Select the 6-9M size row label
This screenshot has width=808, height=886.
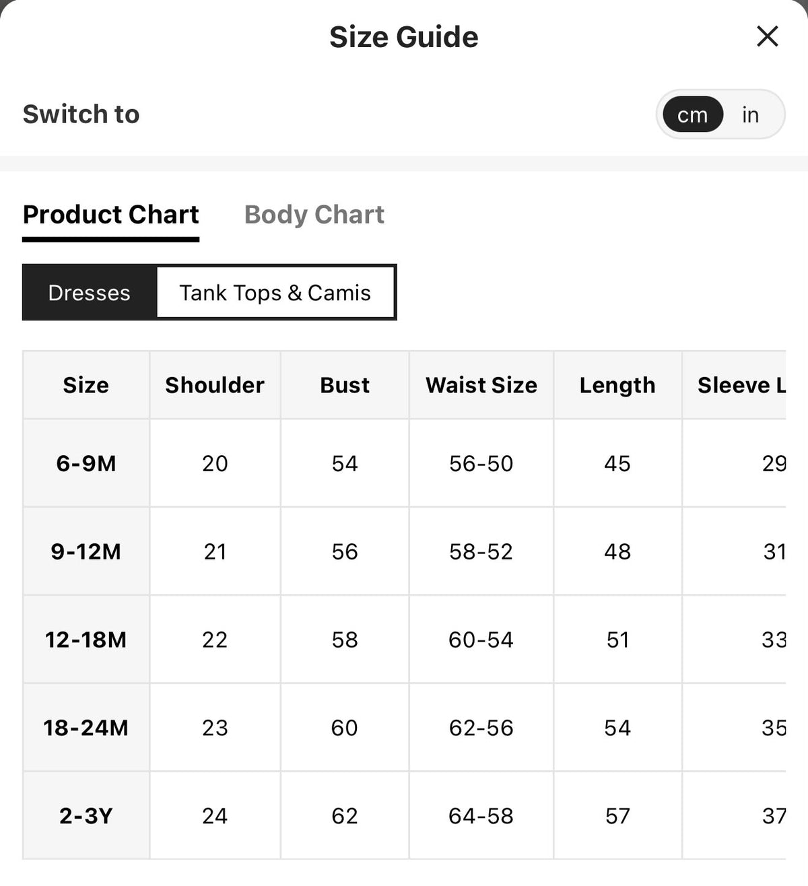[86, 463]
